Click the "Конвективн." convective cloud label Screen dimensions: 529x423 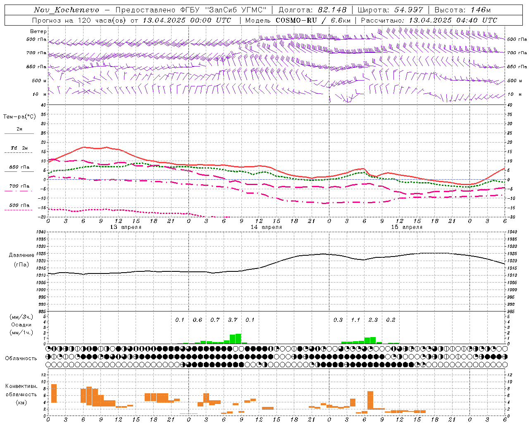[21, 386]
